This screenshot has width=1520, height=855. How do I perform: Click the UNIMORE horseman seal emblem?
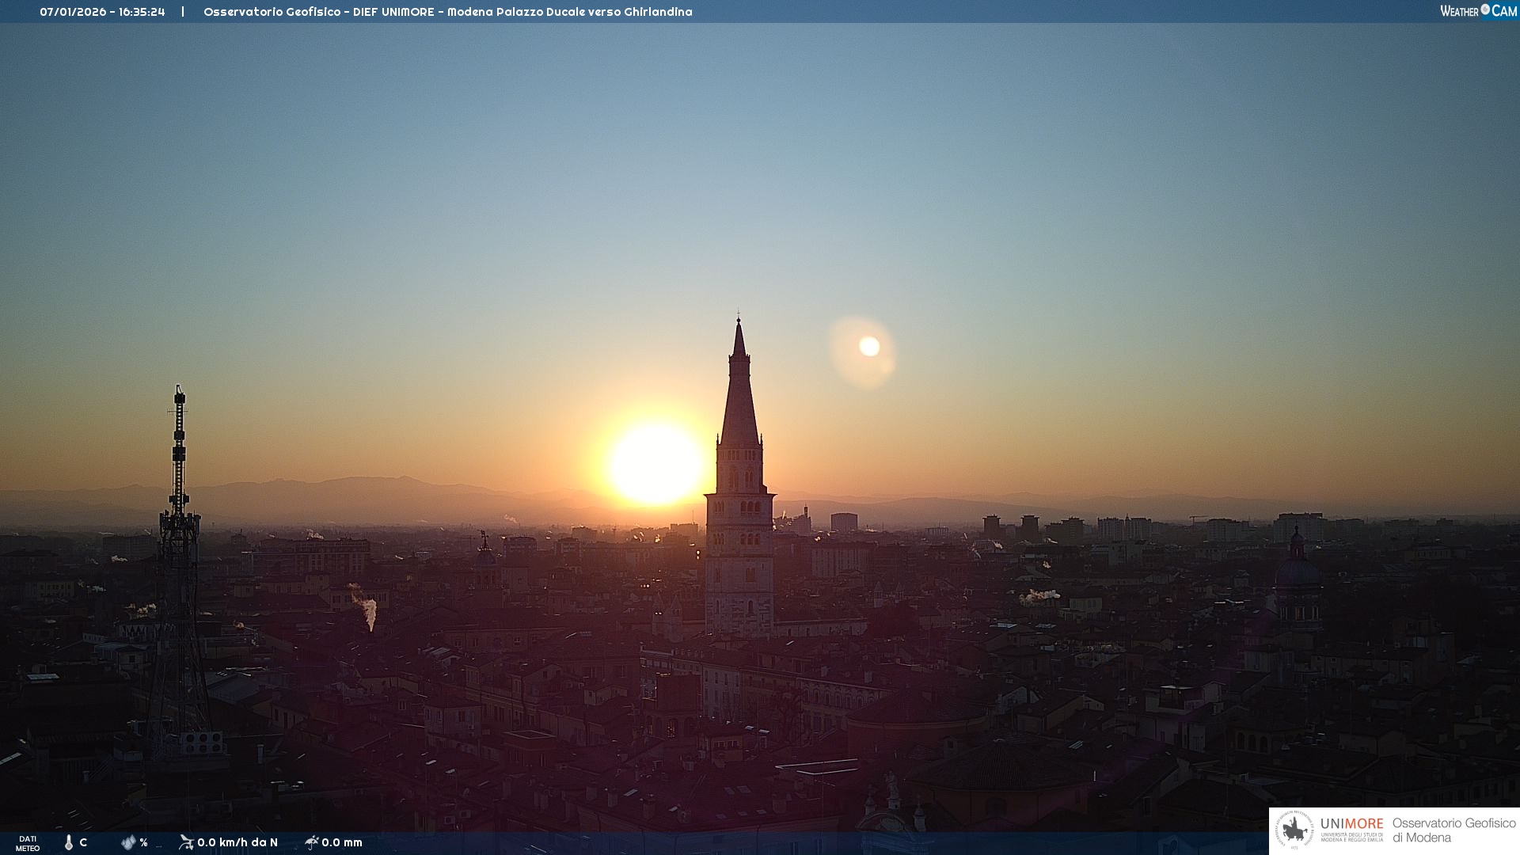(x=1294, y=830)
